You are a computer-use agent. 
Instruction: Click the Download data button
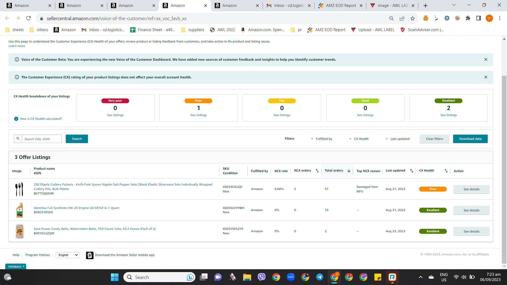point(470,139)
